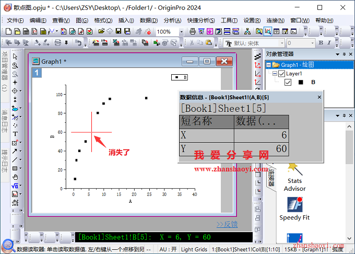
Task: Click the italic I formatting icon
Action: [x=329, y=43]
